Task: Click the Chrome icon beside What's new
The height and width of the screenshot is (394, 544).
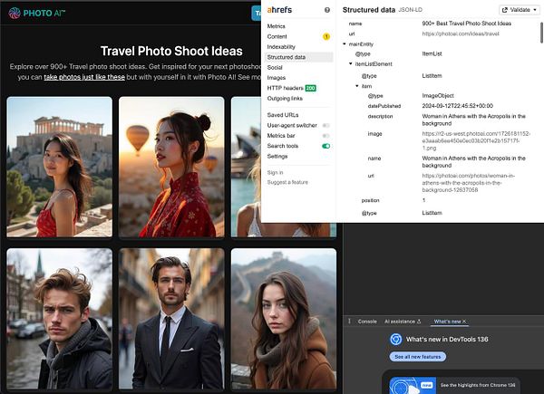Action: pos(396,340)
